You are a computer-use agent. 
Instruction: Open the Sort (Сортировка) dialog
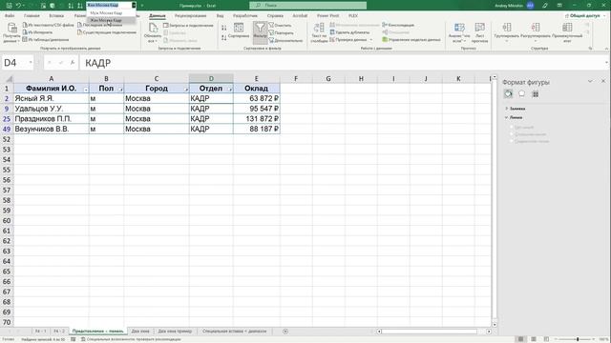coord(239,30)
